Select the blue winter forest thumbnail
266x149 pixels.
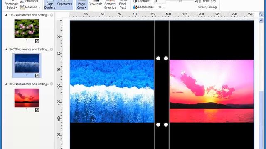27,63
